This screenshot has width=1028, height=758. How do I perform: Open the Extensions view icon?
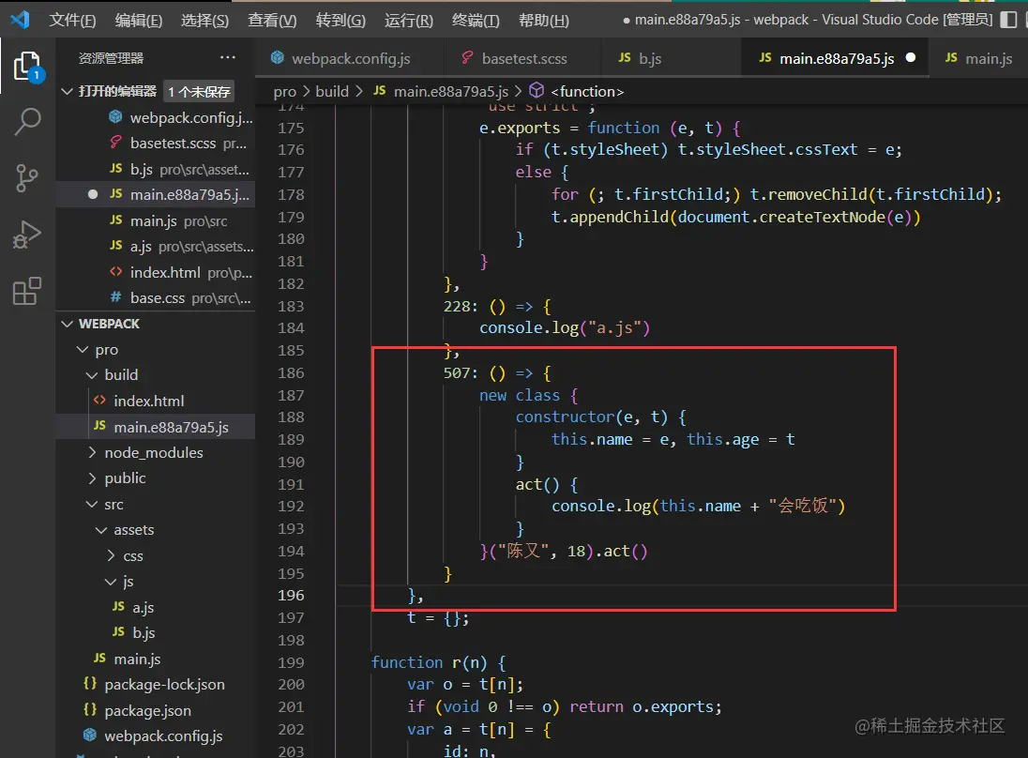(27, 291)
